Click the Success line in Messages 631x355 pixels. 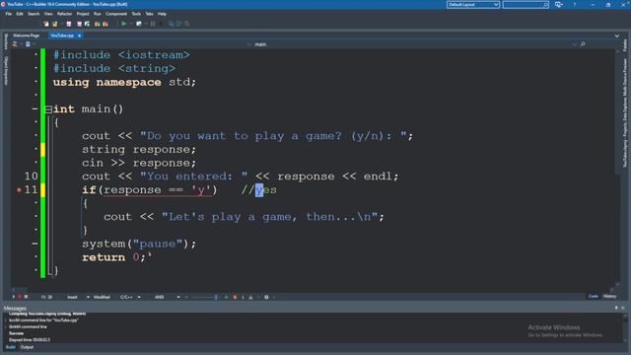coord(16,333)
